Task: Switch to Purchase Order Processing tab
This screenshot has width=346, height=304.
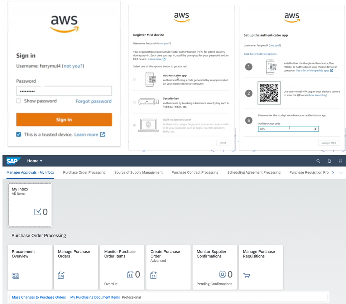Action: coord(84,172)
